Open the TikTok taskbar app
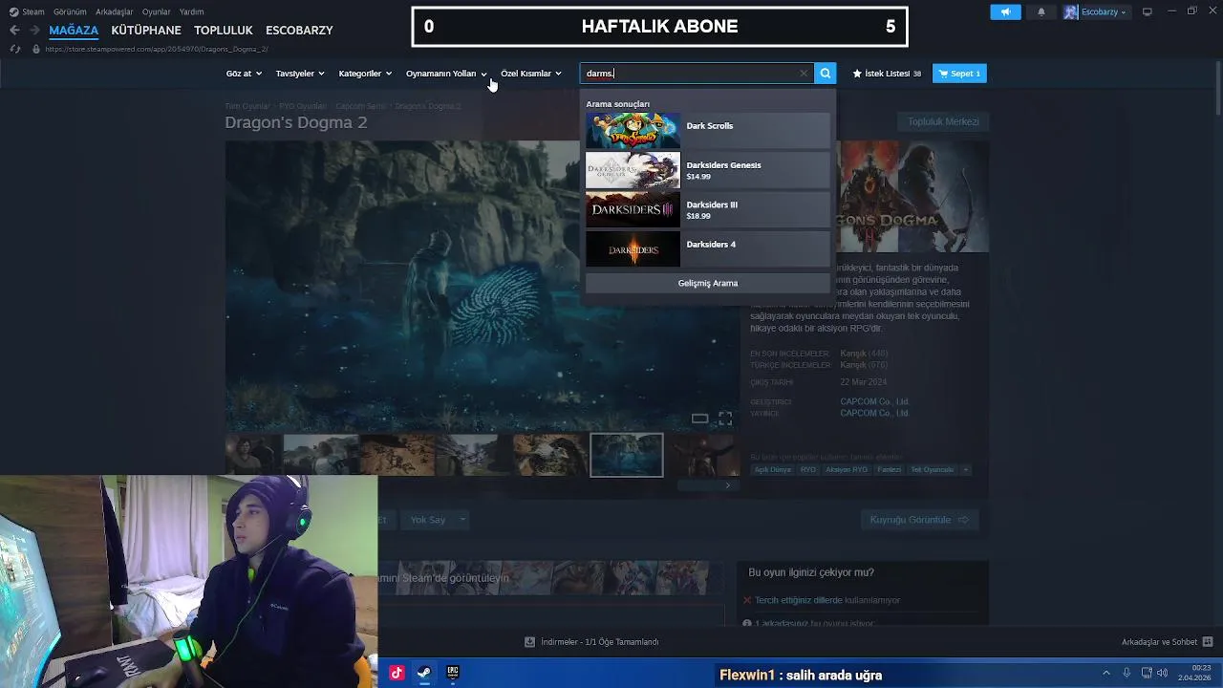The image size is (1223, 688). click(397, 673)
